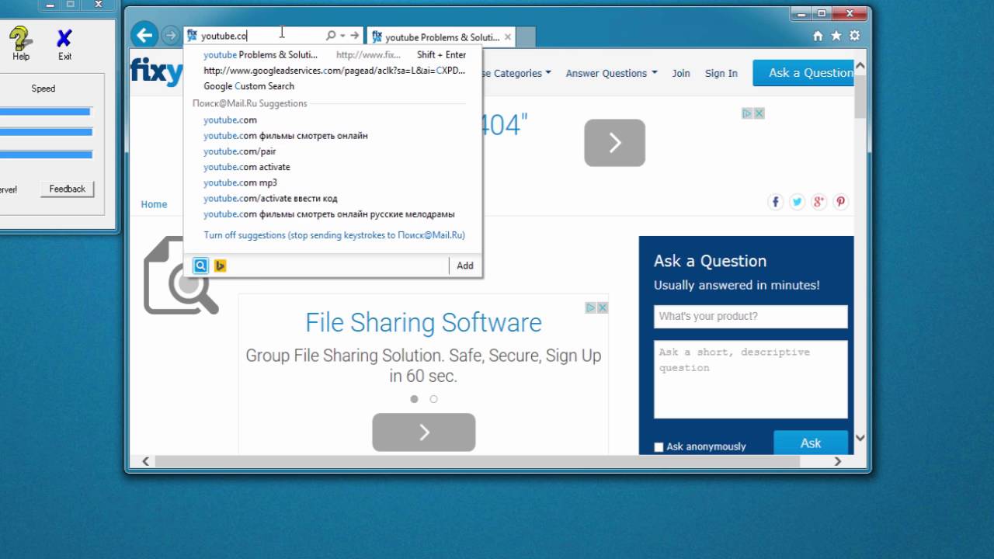This screenshot has height=559, width=994.
Task: Select the Bing search provider icon
Action: [220, 266]
